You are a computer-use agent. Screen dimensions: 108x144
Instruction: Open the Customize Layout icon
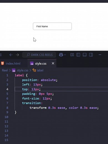pyautogui.click(x=72, y=55)
